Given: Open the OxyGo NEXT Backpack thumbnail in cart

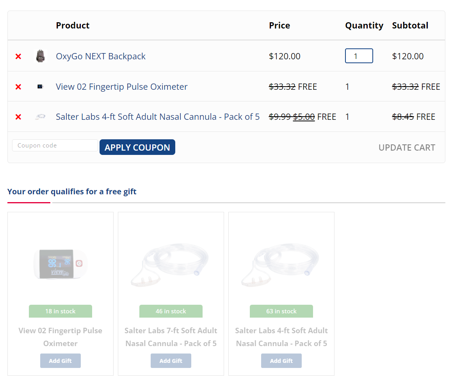Looking at the screenshot, I should (x=40, y=56).
